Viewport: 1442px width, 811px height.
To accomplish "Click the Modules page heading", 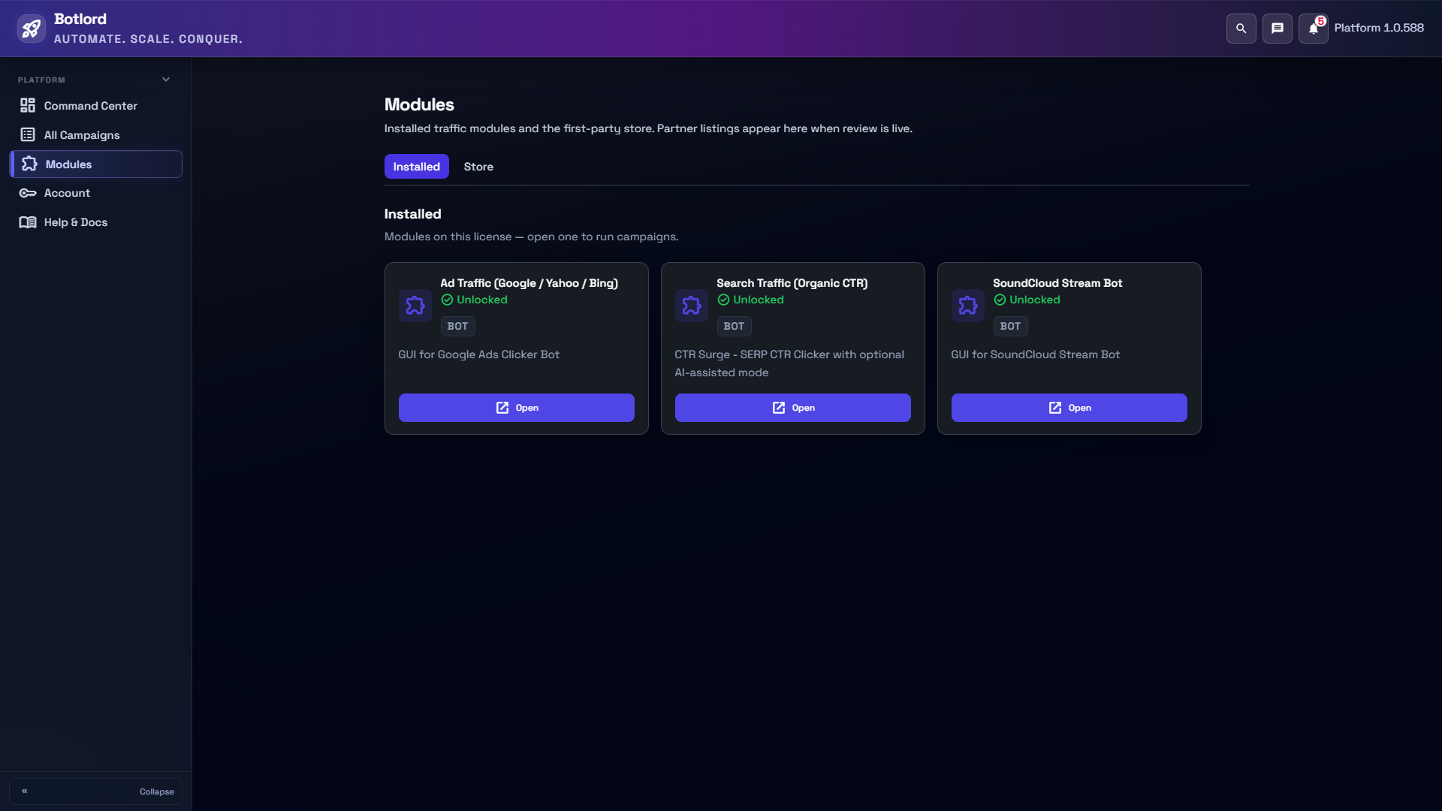I will 419,104.
